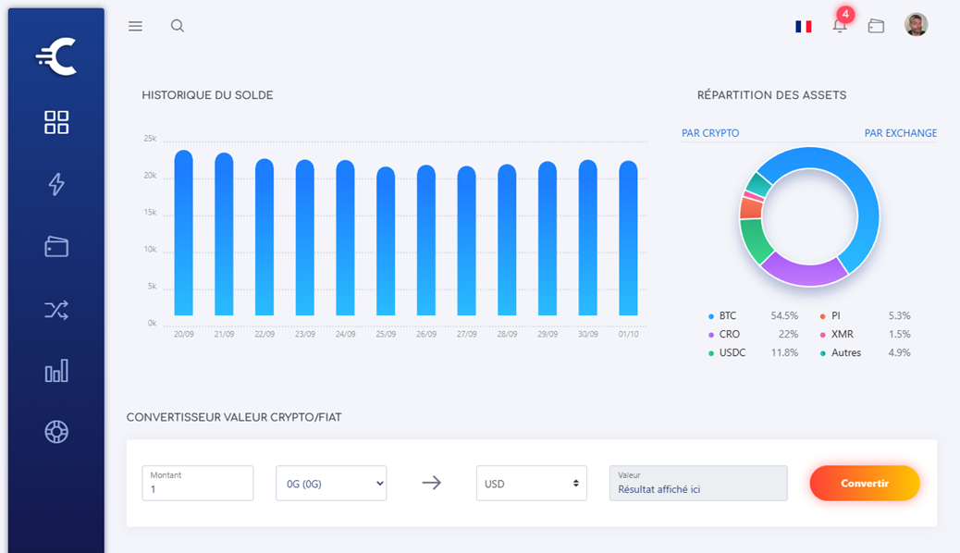Click the lightning bolt sidebar icon
The image size is (960, 553).
(56, 184)
